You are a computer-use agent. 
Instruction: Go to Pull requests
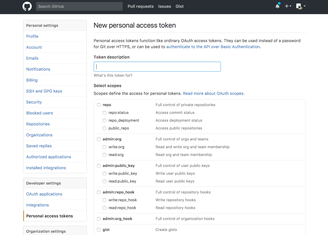(x=140, y=6)
